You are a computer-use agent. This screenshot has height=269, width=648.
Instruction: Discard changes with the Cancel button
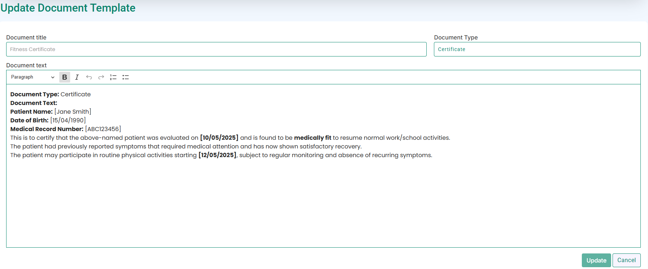tap(626, 260)
